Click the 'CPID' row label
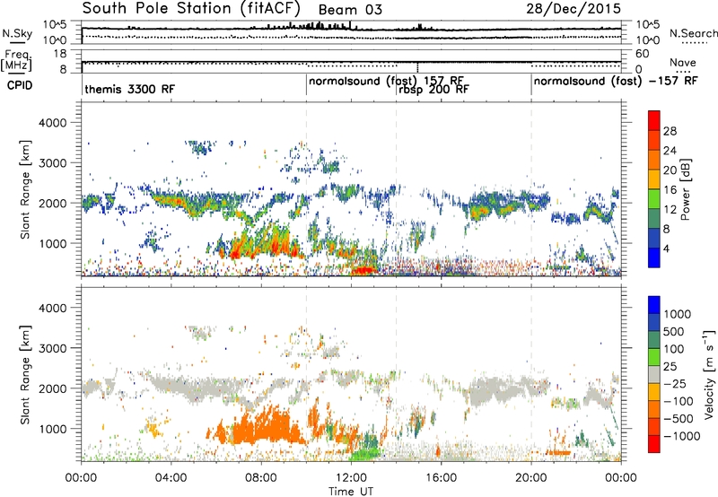The height and width of the screenshot is (497, 718). pos(20,85)
